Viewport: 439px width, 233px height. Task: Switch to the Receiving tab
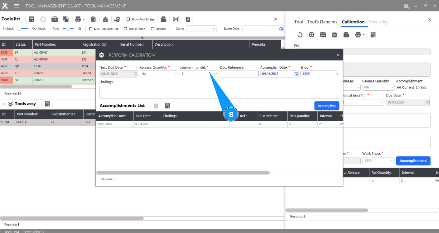[x=378, y=22]
